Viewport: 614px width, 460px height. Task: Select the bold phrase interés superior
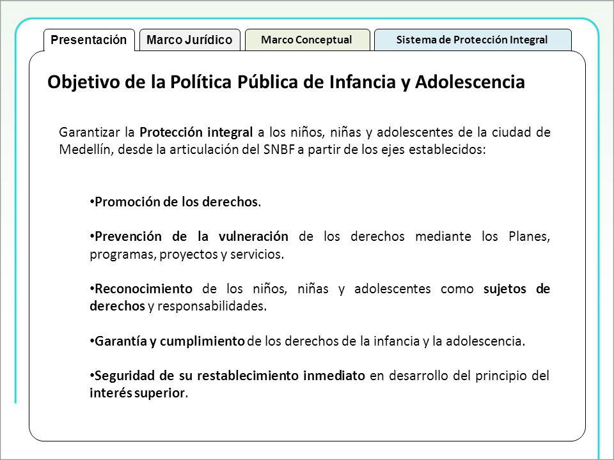click(137, 393)
